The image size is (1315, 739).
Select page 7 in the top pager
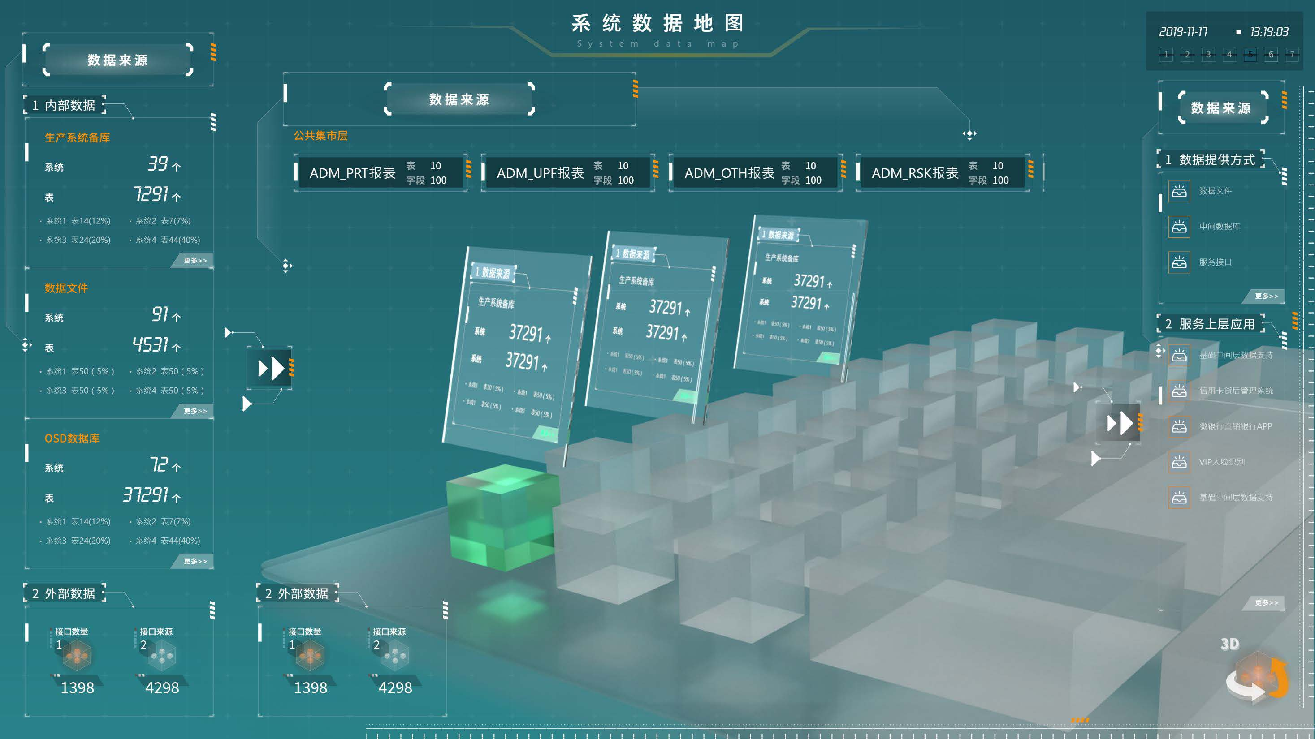click(1292, 54)
